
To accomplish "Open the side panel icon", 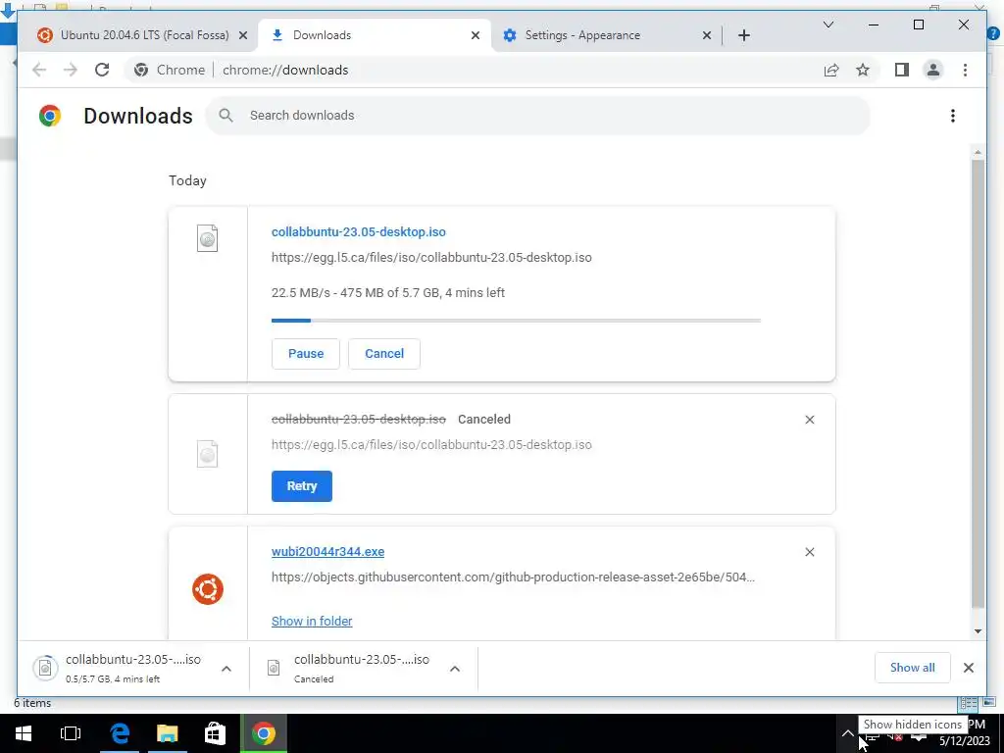I will point(902,70).
